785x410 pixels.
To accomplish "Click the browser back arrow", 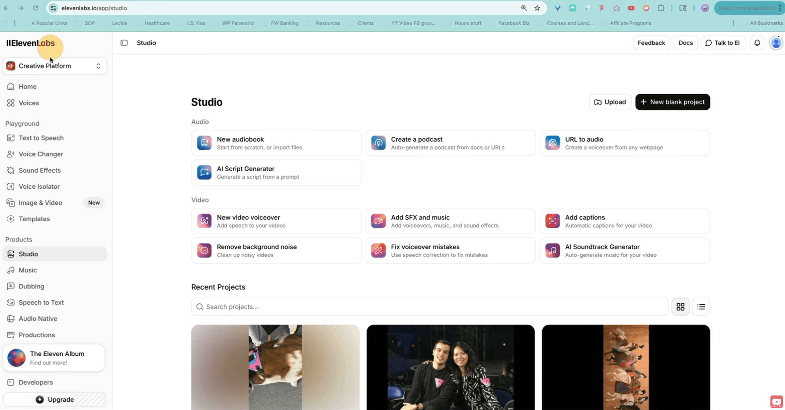I will 6,8.
